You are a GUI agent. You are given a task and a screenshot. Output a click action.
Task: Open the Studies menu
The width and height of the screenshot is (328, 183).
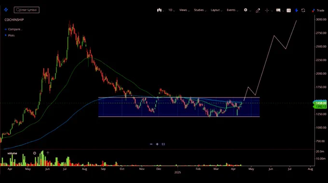tap(200, 10)
